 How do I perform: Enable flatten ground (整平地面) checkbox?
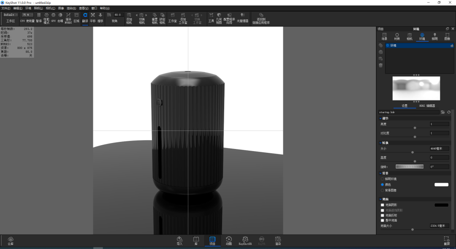[x=383, y=220]
